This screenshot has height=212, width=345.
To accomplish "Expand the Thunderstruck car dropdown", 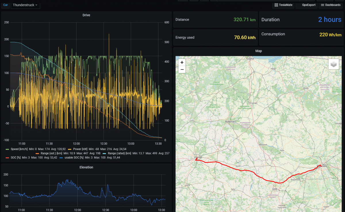I will [25, 5].
